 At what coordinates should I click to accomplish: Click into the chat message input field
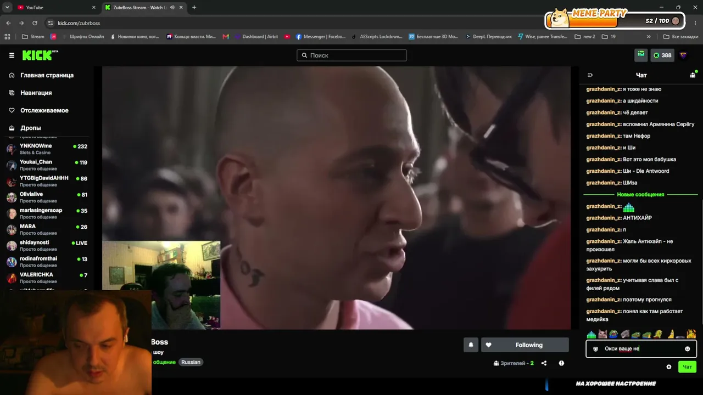[641, 349]
